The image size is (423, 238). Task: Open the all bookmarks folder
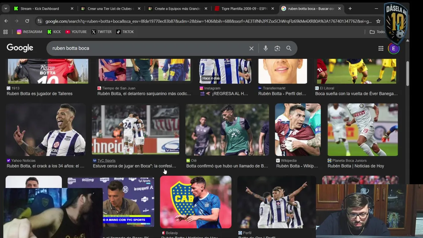pyautogui.click(x=377, y=32)
